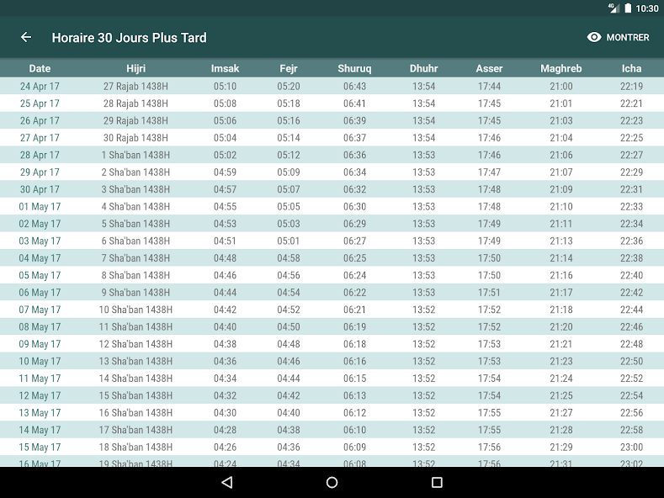The height and width of the screenshot is (498, 664).
Task: Tap the battery icon in status bar
Action: [626, 8]
